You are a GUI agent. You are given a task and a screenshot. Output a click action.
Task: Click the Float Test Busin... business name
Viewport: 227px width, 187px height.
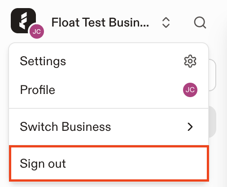click(100, 22)
